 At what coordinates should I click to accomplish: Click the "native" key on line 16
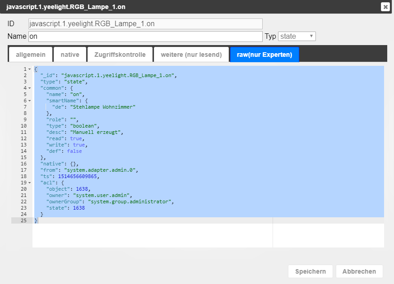pyautogui.click(x=52, y=164)
